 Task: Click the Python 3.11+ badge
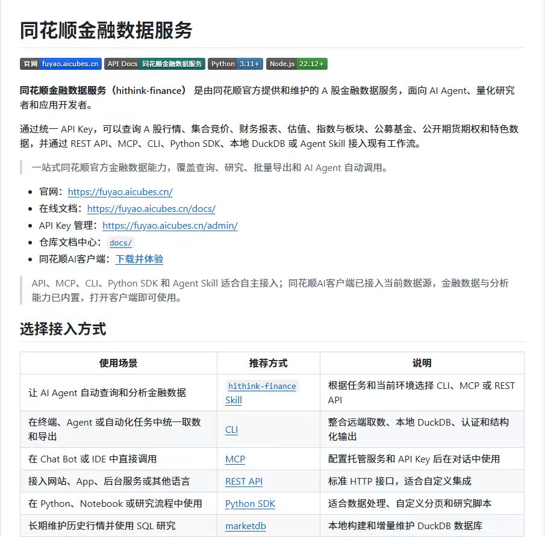(x=235, y=64)
